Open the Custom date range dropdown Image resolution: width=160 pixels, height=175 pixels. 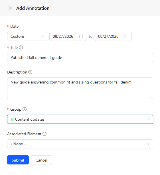(x=27, y=36)
